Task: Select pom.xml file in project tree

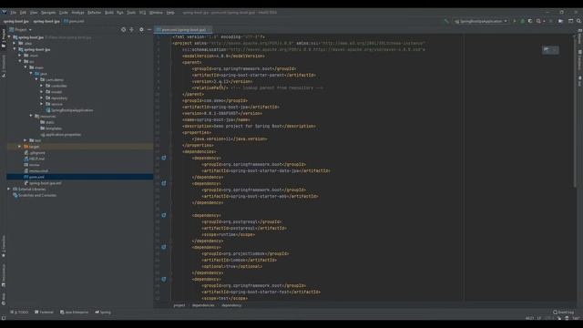Action: point(36,177)
